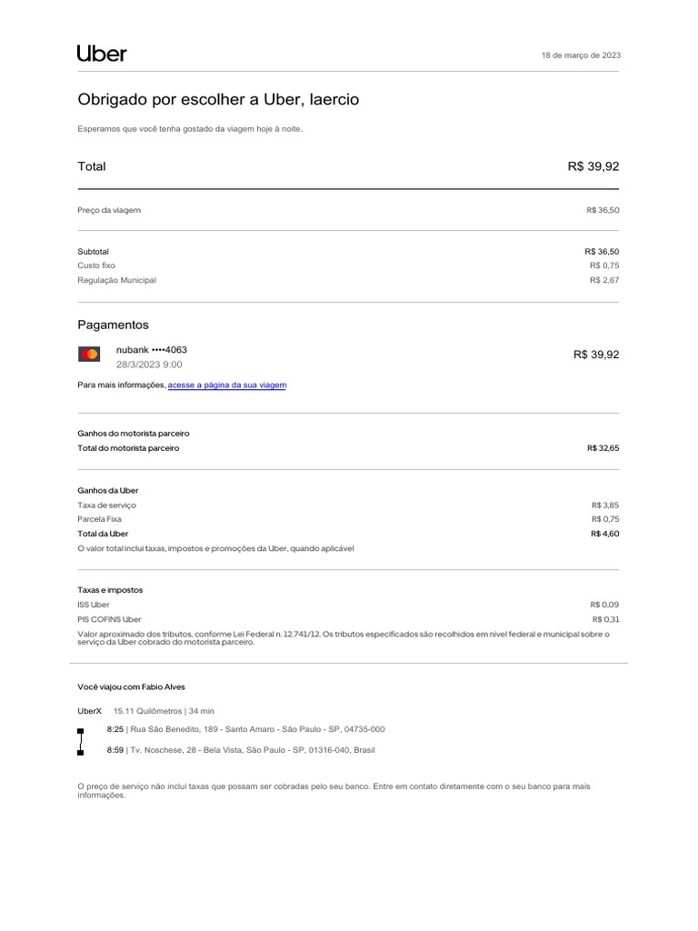Open the 'acesse a página da sua viagem' link

pos(227,385)
